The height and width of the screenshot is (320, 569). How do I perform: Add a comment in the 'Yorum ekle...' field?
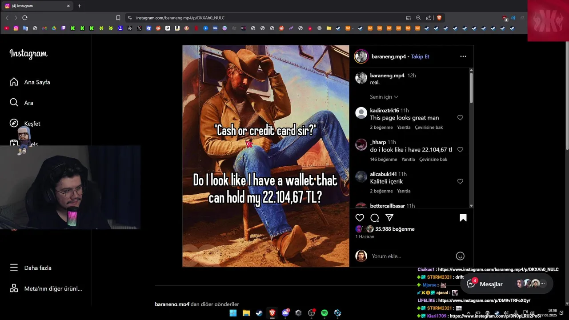point(411,256)
